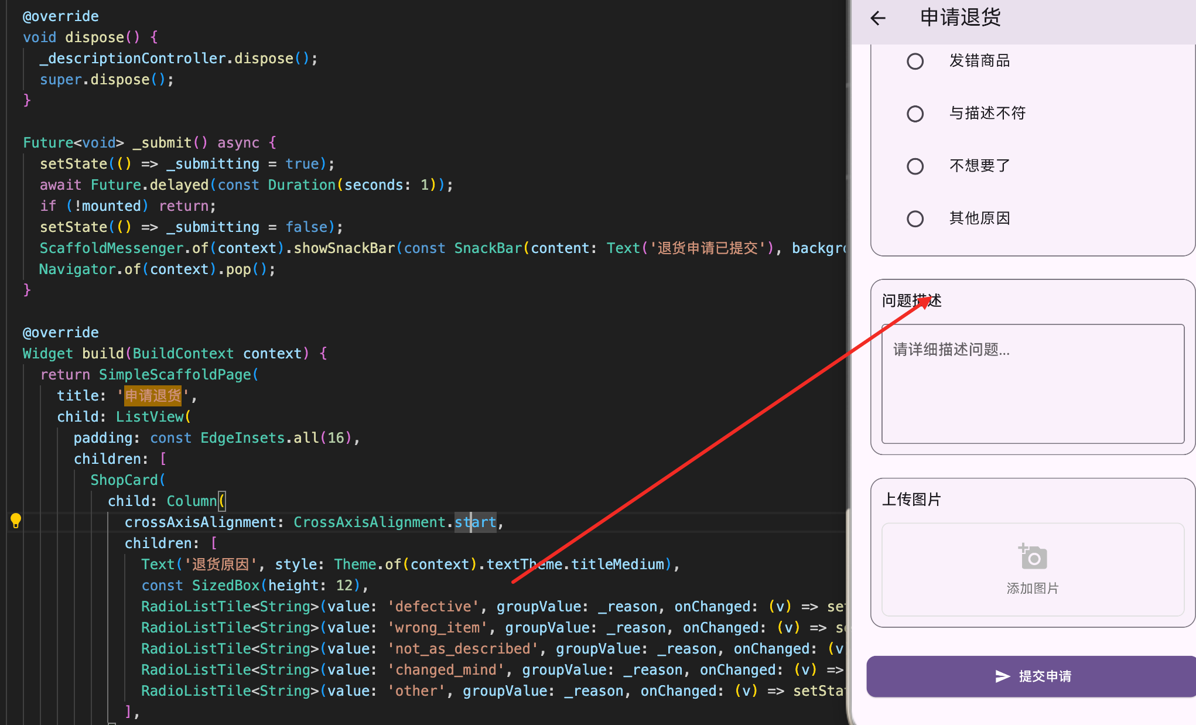1196x725 pixels.
Task: Select the 与描述不符 radio button
Action: pos(915,114)
